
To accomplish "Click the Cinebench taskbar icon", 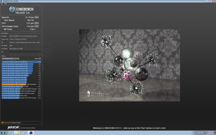I will (31, 133).
